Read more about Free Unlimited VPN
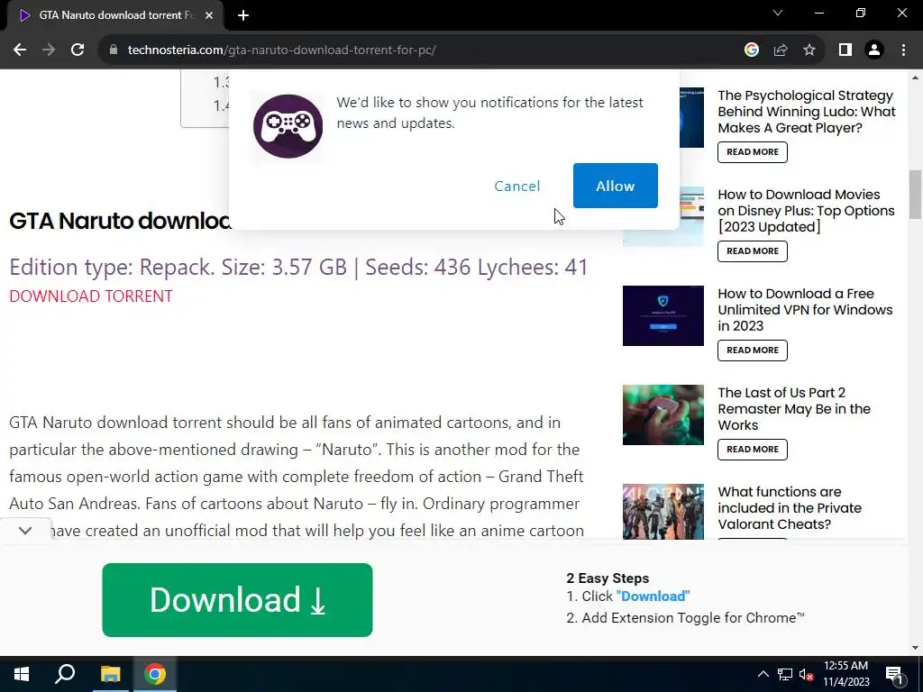Viewport: 923px width, 692px height. tap(753, 351)
